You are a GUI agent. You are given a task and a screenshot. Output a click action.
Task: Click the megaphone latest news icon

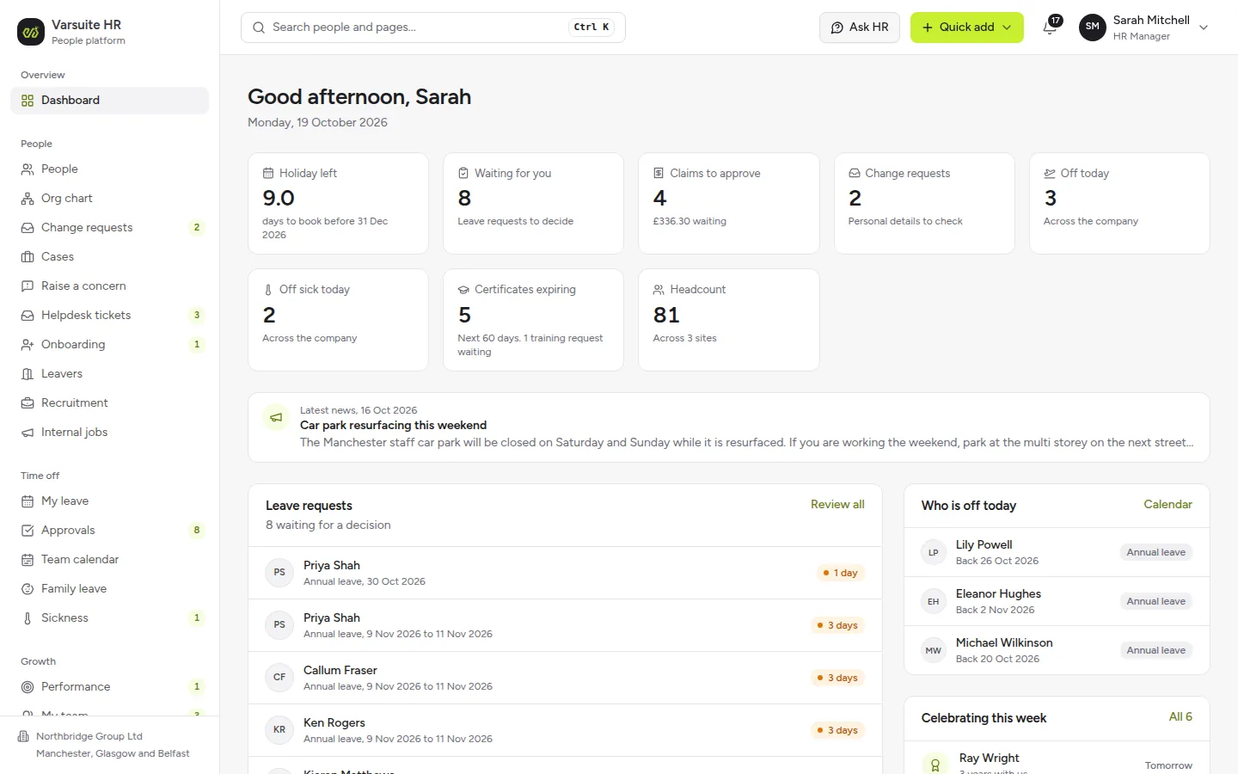coord(276,418)
